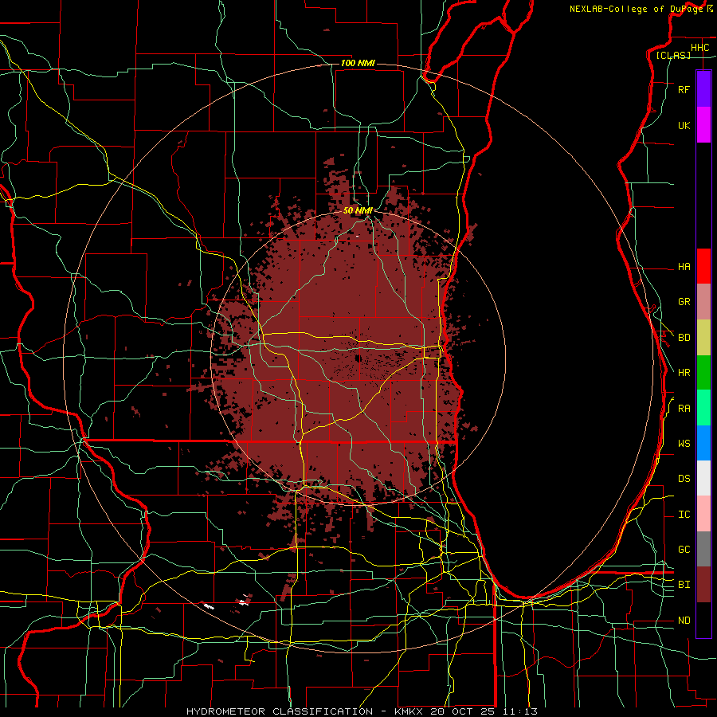The height and width of the screenshot is (717, 717).
Task: Click the 'WS' legend label
Action: tap(684, 444)
